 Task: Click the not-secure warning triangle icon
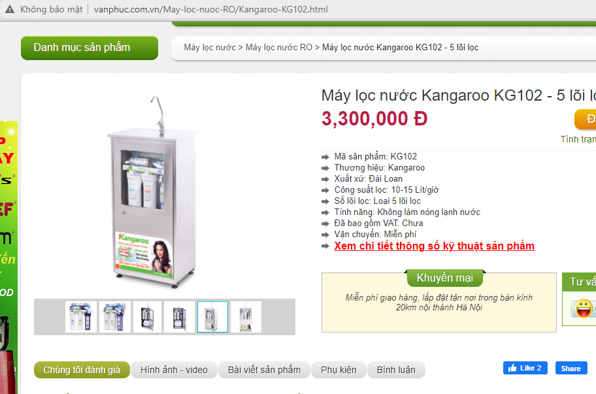(10, 9)
